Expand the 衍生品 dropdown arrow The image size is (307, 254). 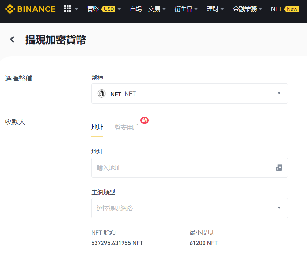point(196,9)
